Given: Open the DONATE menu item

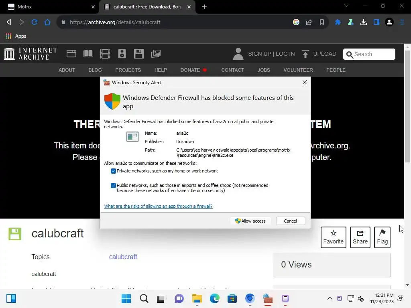Looking at the screenshot, I should pos(193,70).
